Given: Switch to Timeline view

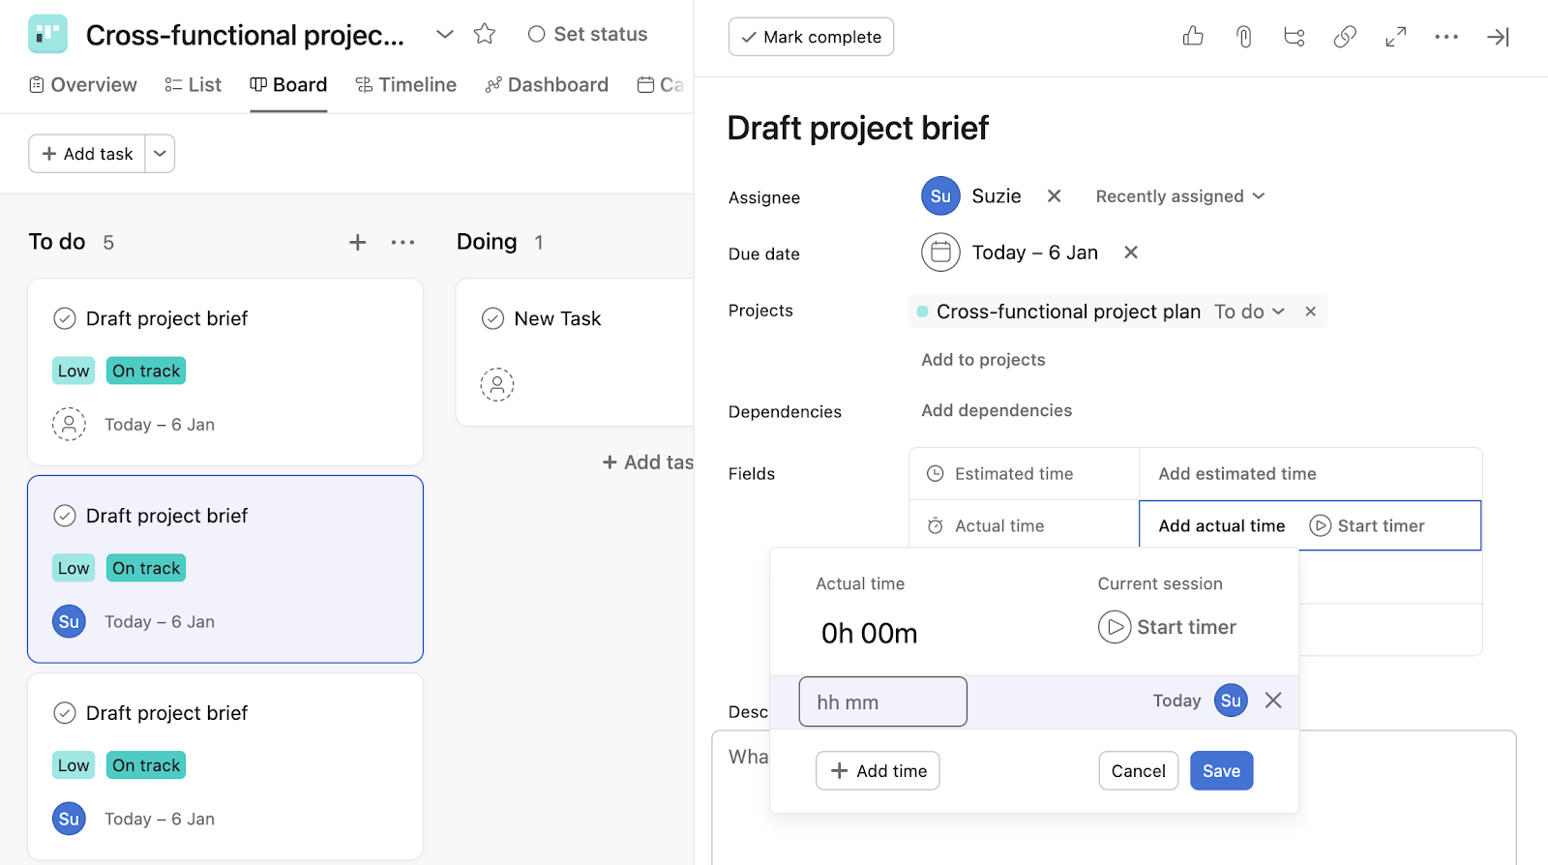Looking at the screenshot, I should pyautogui.click(x=406, y=85).
